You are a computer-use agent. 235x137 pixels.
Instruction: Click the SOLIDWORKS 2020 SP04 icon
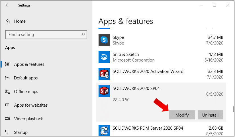[104, 91]
